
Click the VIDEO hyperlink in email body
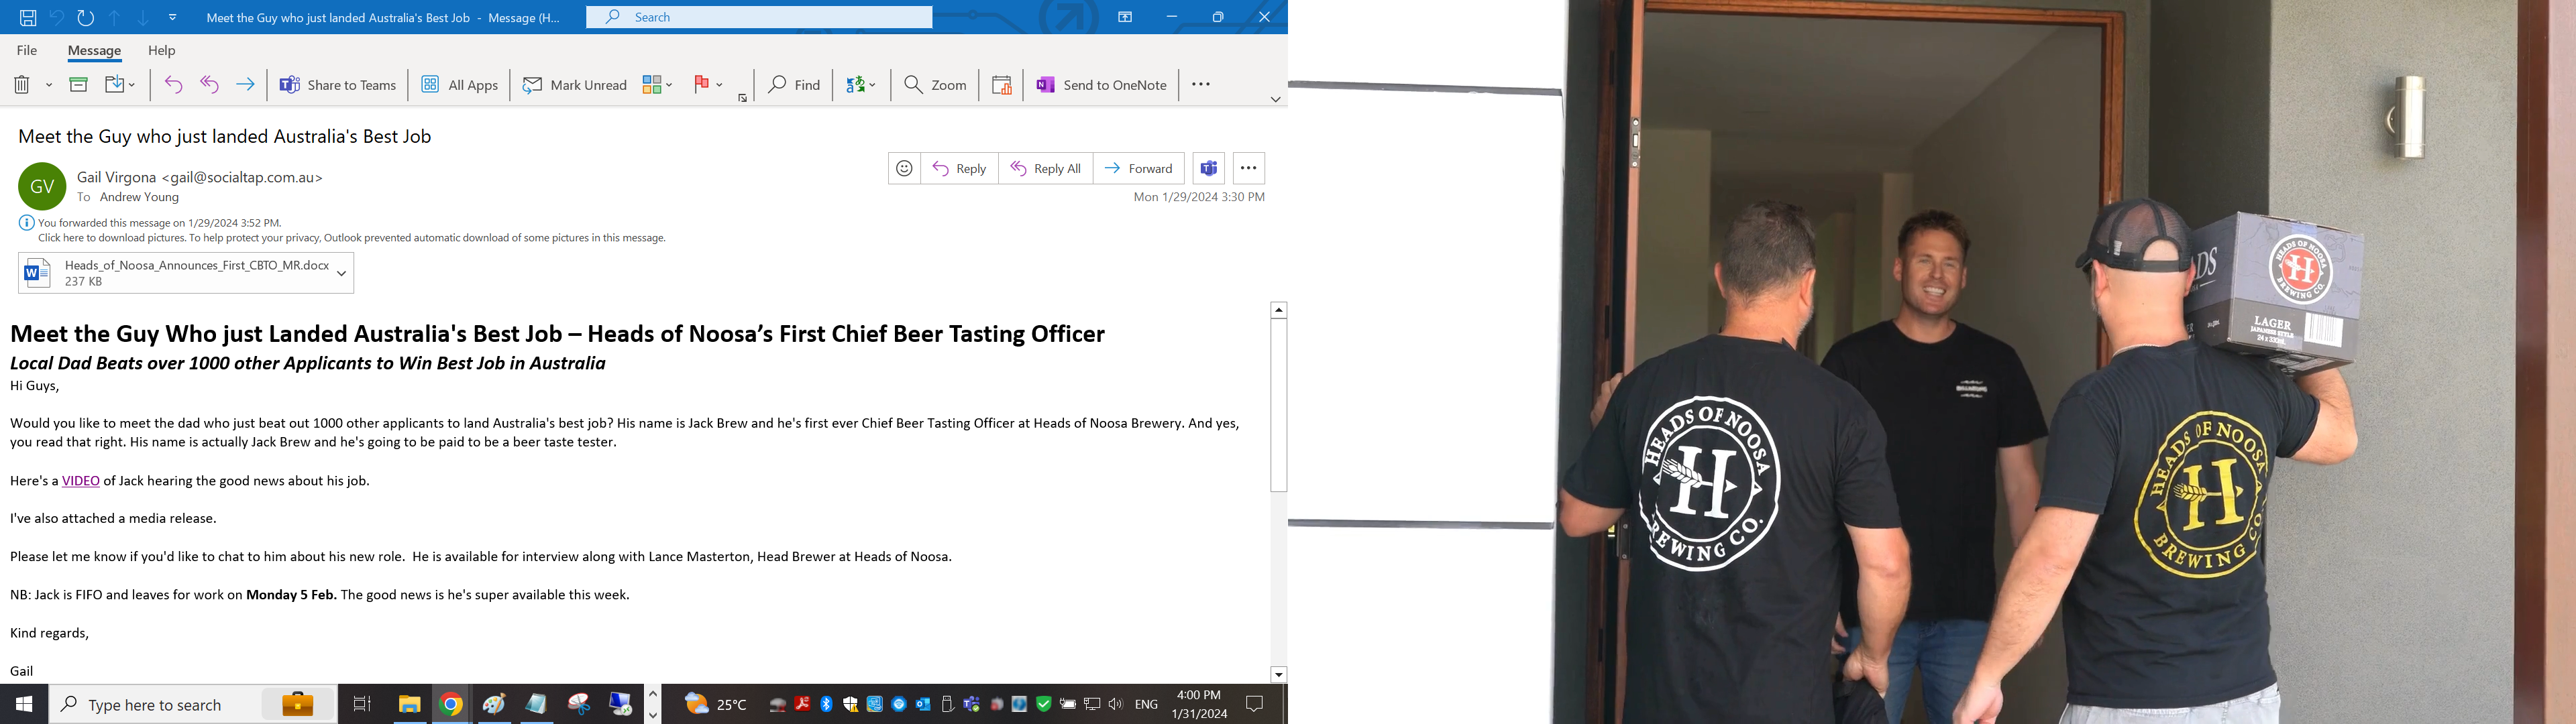click(x=81, y=481)
